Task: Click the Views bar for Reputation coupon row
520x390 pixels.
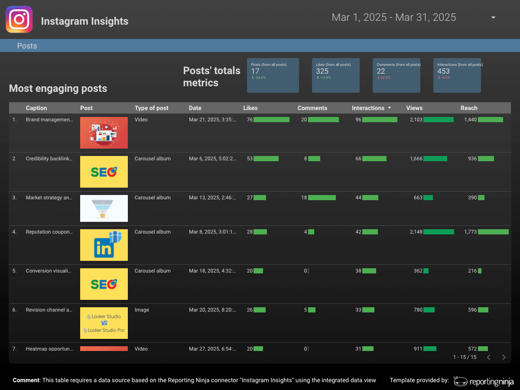Action: click(x=439, y=232)
